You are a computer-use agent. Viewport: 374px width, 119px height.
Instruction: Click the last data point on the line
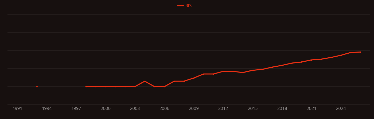[x=360, y=52]
